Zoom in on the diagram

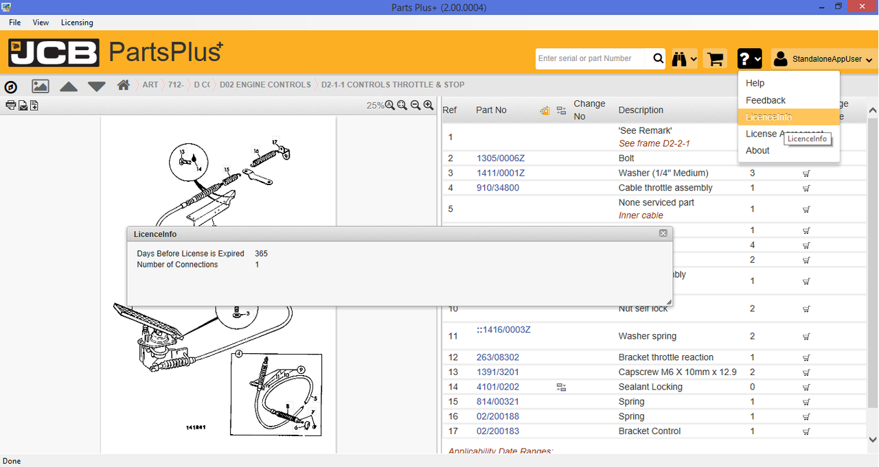coord(429,105)
